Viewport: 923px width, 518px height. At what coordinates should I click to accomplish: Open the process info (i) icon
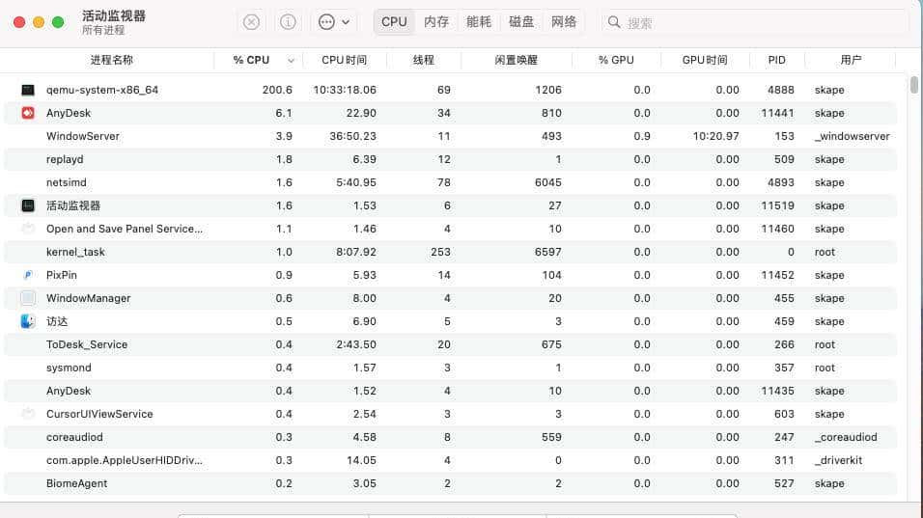[288, 22]
